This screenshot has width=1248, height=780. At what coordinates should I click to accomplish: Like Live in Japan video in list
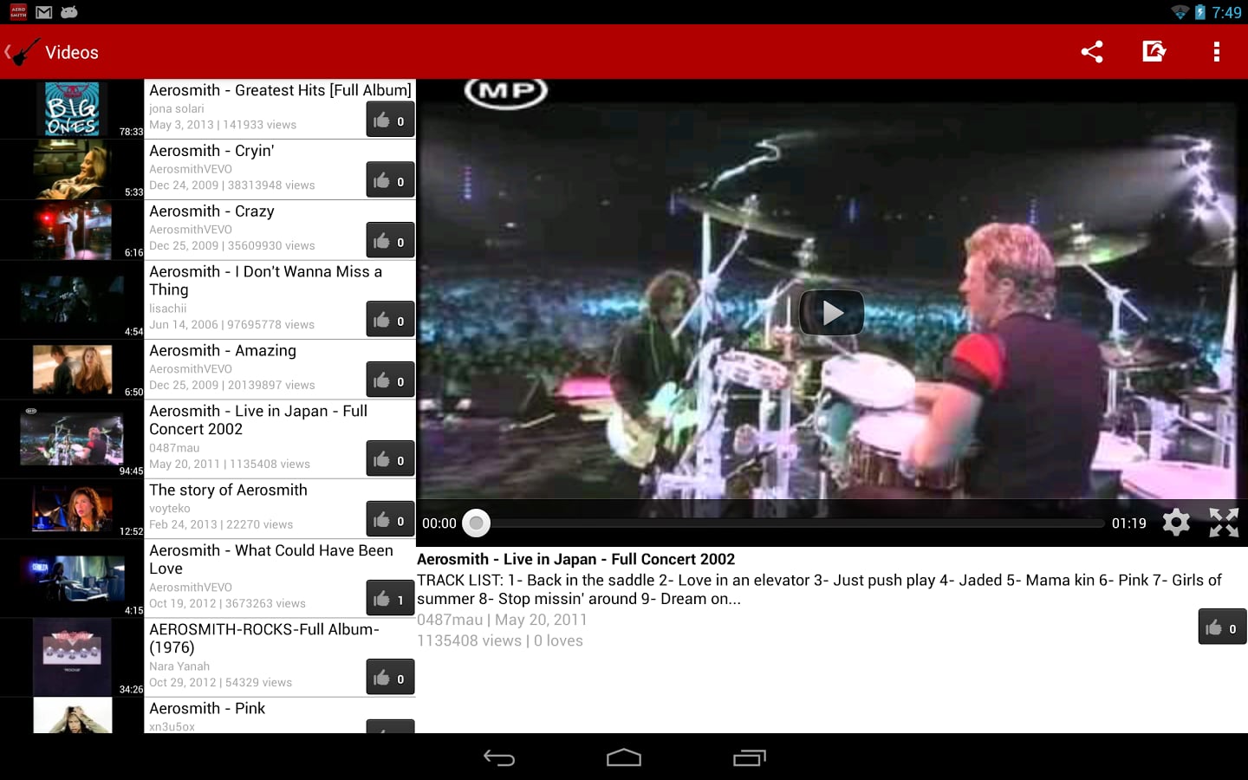[390, 459]
